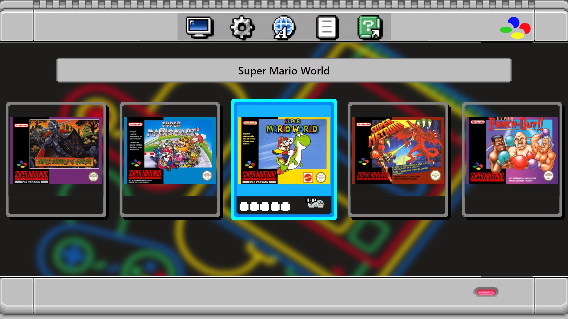The height and width of the screenshot is (319, 568).
Task: Open the Options gear icon
Action: [x=242, y=27]
